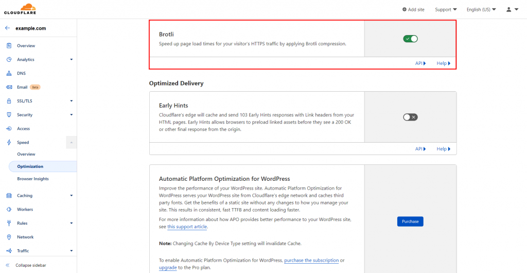
Task: Click the Email Beta badge
Action: point(36,87)
